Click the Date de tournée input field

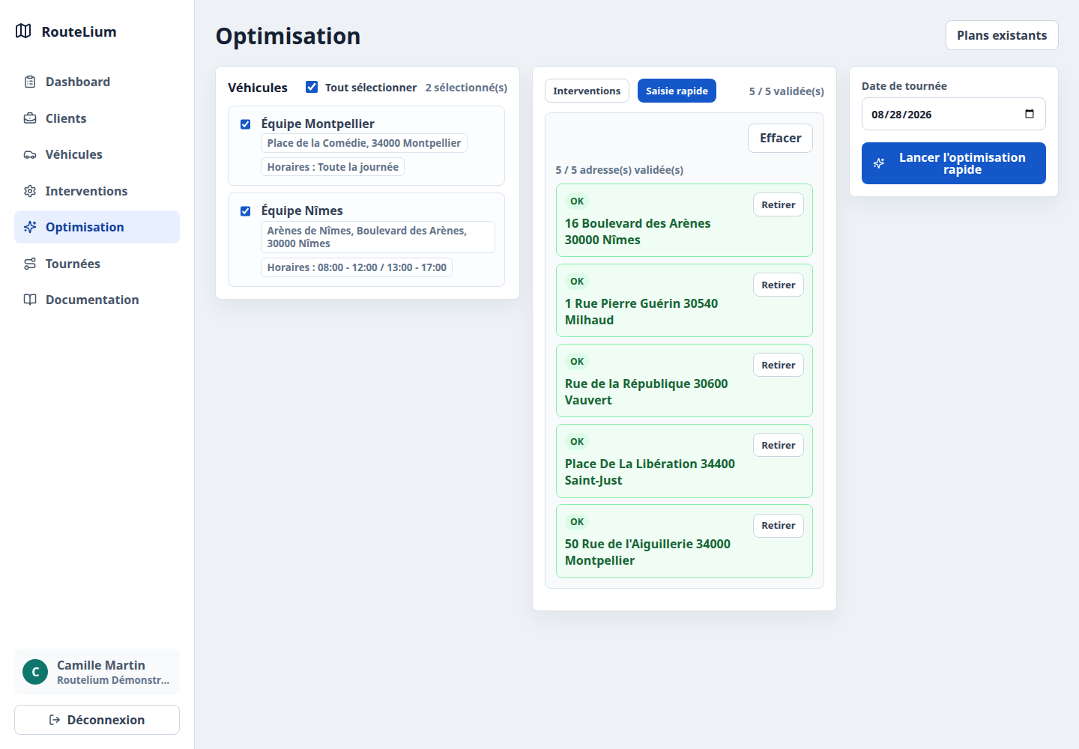click(x=953, y=114)
